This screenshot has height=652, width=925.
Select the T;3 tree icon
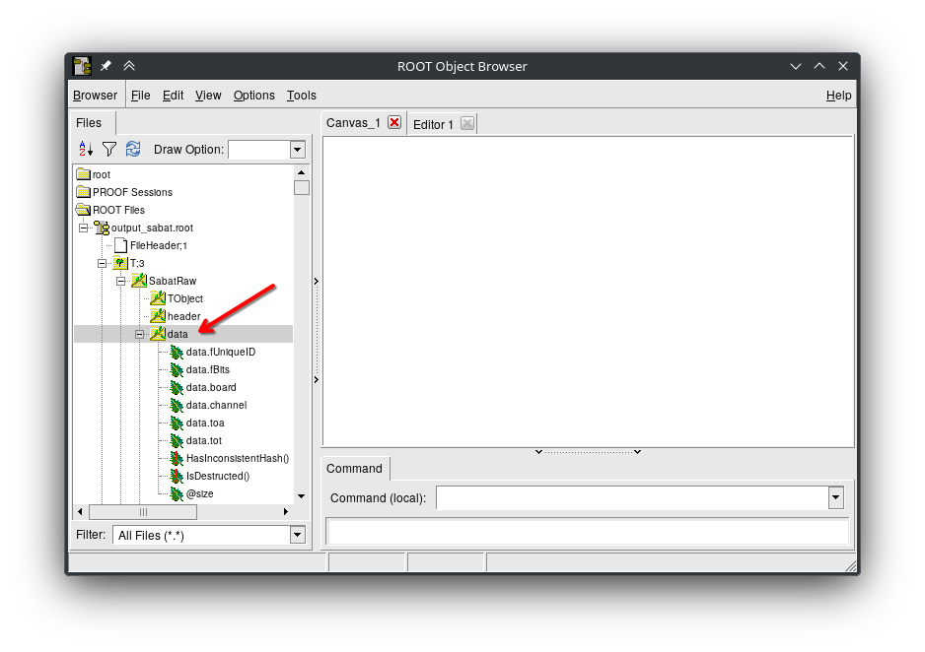120,263
